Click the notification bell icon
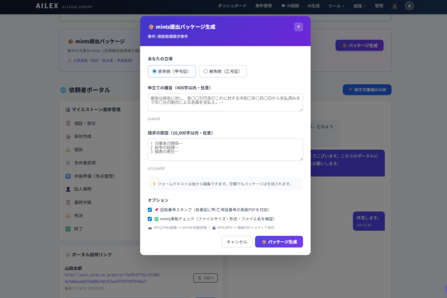Screen dimensions: 447x298 pyautogui.click(x=394, y=6)
